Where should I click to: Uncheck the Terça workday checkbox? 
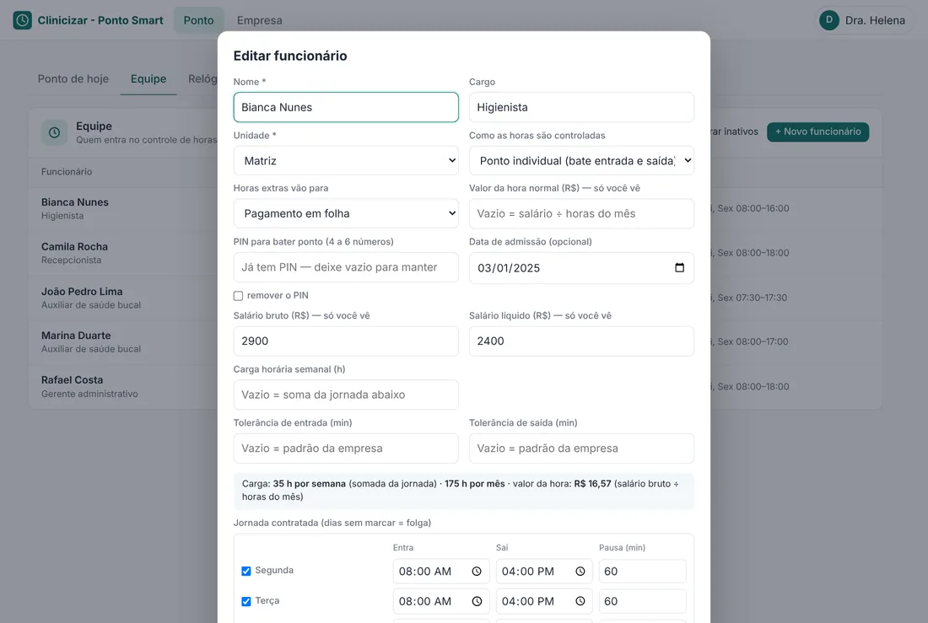point(246,601)
